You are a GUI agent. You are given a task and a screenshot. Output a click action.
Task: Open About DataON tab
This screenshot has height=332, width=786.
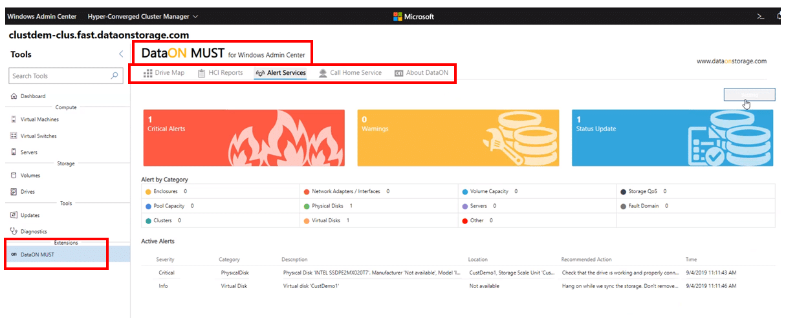(421, 73)
